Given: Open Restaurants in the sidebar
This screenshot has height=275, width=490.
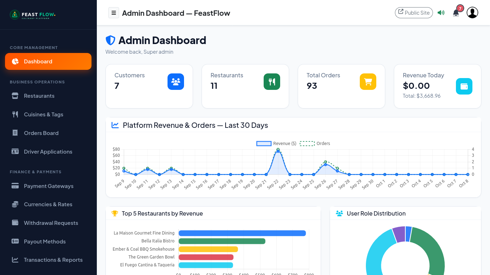Looking at the screenshot, I should 48,96.
